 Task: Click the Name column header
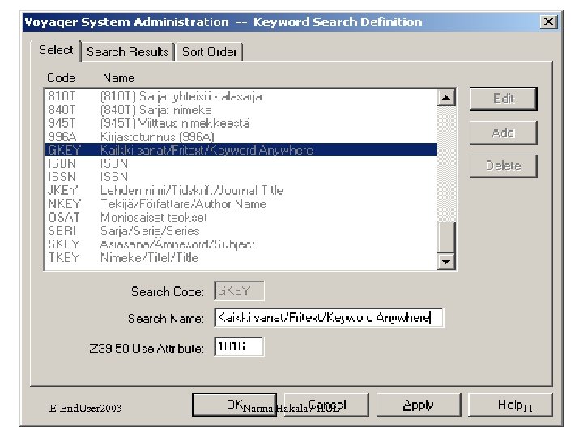coord(118,78)
